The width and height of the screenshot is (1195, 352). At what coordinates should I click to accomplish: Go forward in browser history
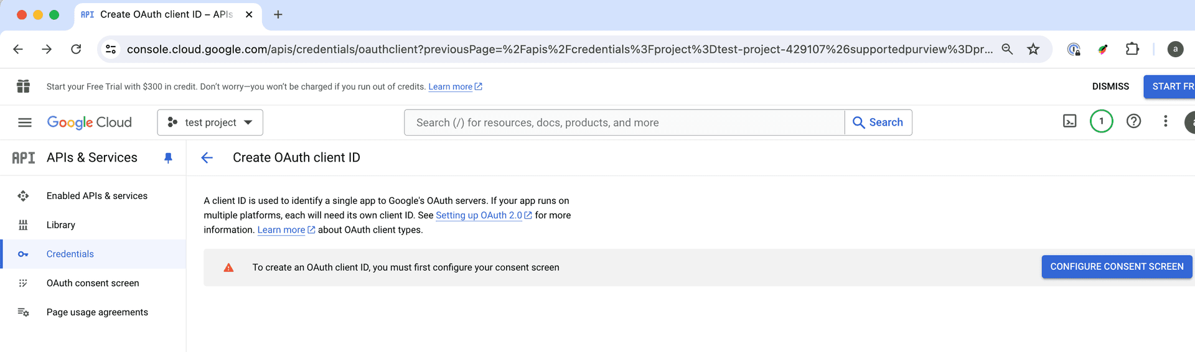pos(47,49)
